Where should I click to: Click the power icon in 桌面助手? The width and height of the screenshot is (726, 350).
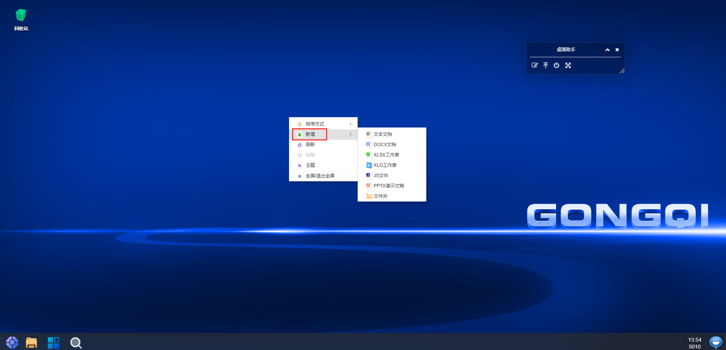[556, 65]
